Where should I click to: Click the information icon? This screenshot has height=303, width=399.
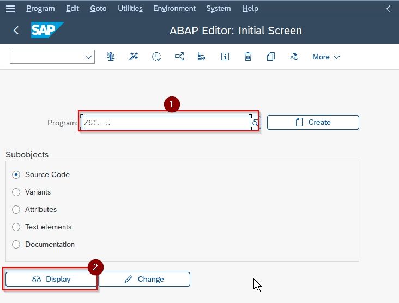tap(225, 57)
